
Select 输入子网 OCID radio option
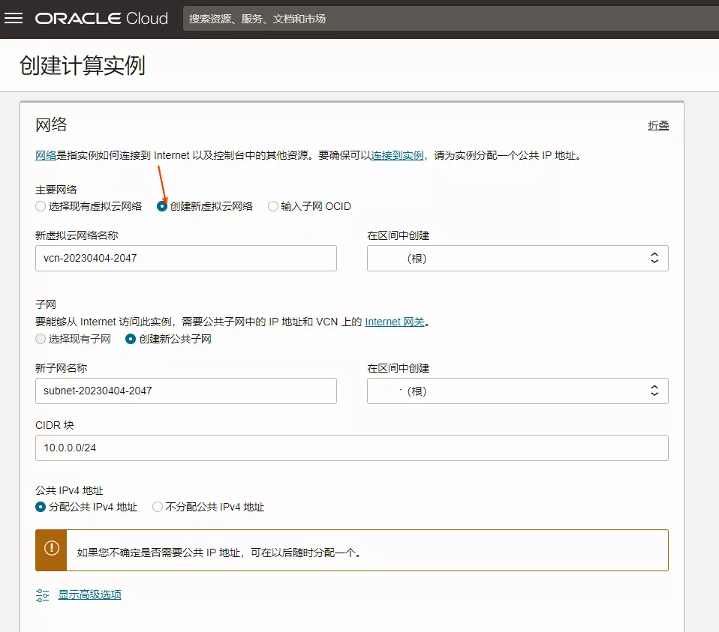[273, 205]
